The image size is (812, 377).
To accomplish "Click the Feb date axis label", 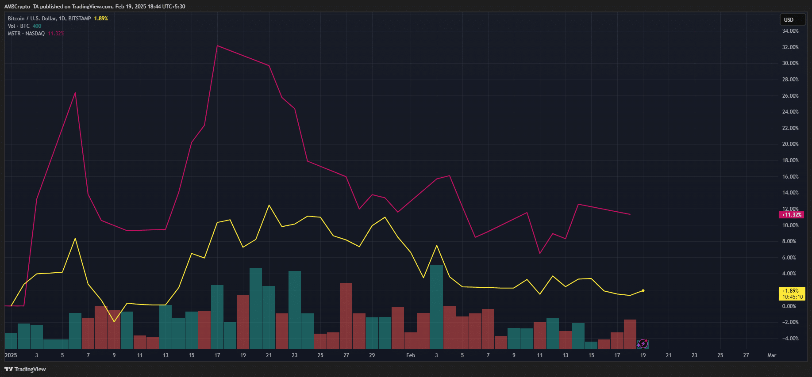I will pyautogui.click(x=411, y=355).
